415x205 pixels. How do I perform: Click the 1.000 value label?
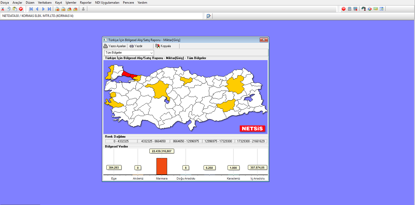click(233, 168)
